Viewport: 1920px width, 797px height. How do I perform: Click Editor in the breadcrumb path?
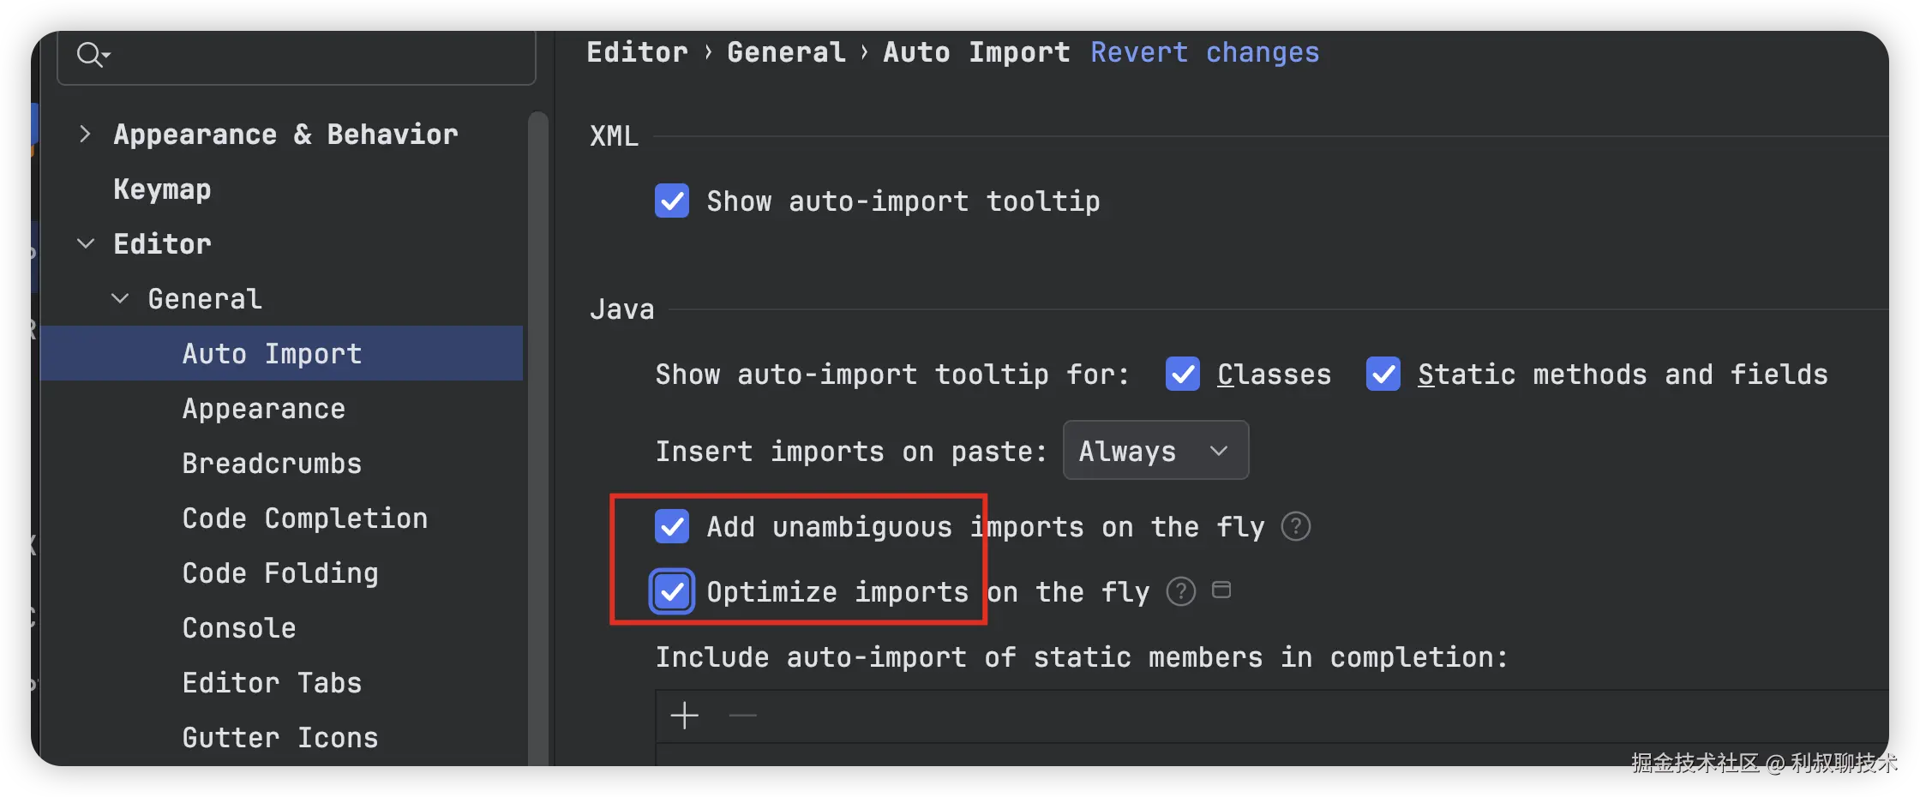click(x=638, y=52)
